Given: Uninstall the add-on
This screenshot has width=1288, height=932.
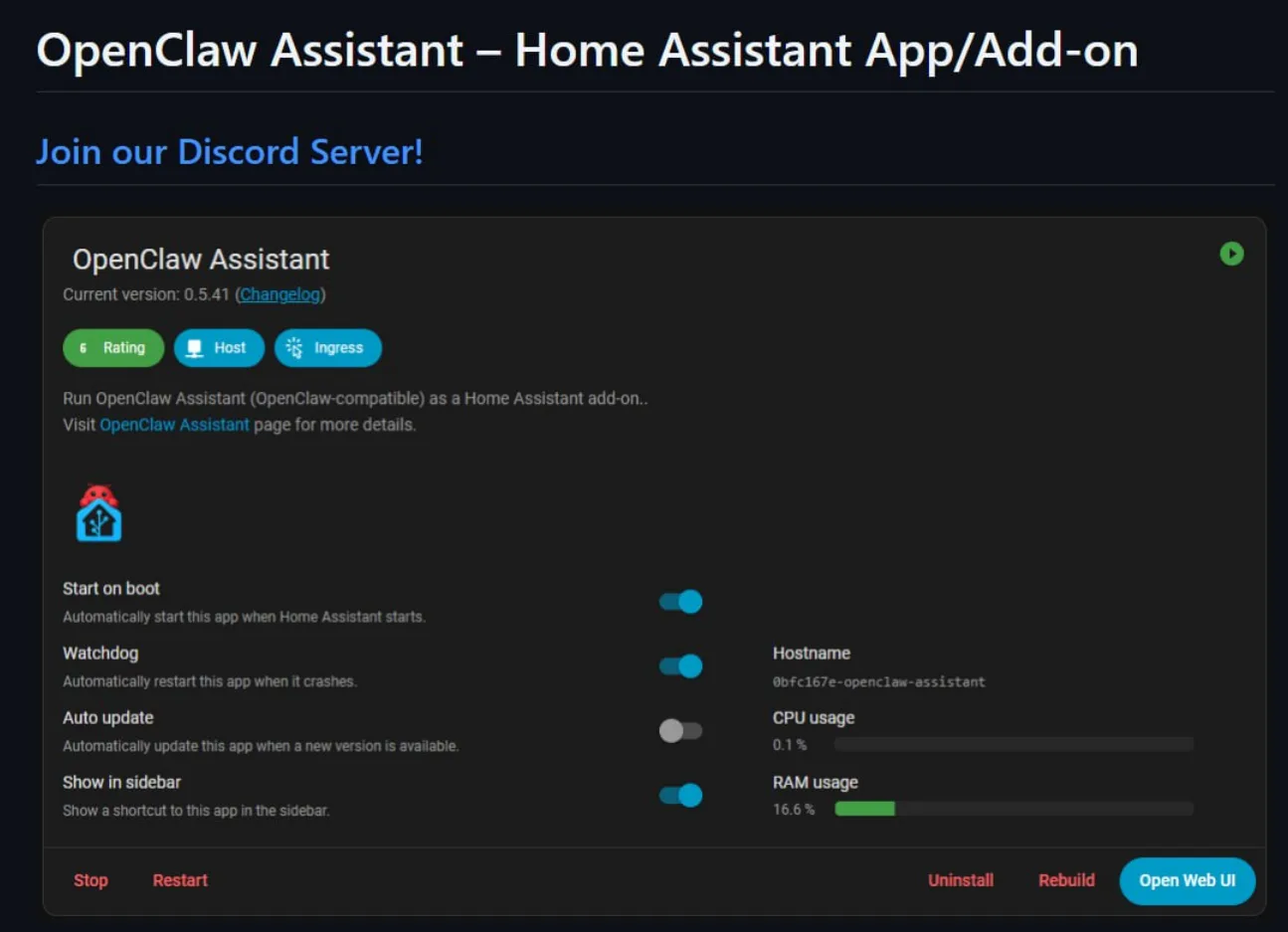Looking at the screenshot, I should (961, 880).
